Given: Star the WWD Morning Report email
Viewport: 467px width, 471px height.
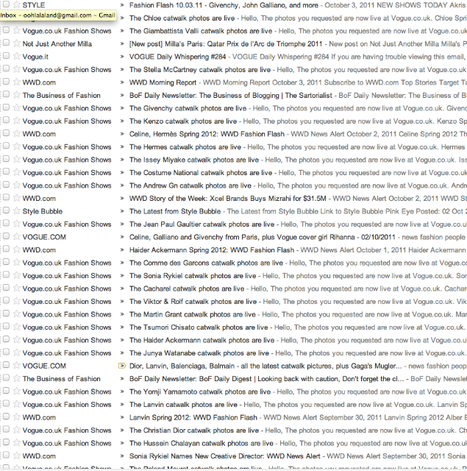Looking at the screenshot, I should click(17, 82).
